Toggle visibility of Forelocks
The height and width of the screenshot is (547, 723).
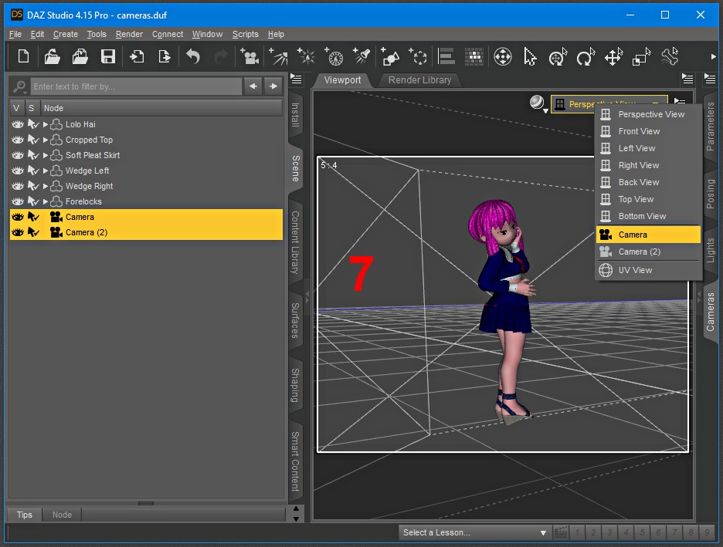point(18,201)
